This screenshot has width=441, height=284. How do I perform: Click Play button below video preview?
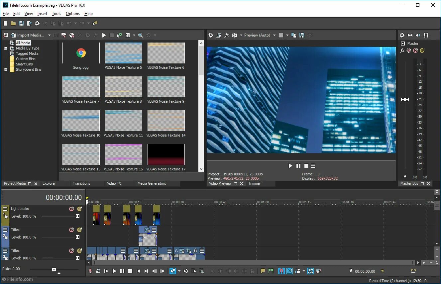[x=290, y=166]
